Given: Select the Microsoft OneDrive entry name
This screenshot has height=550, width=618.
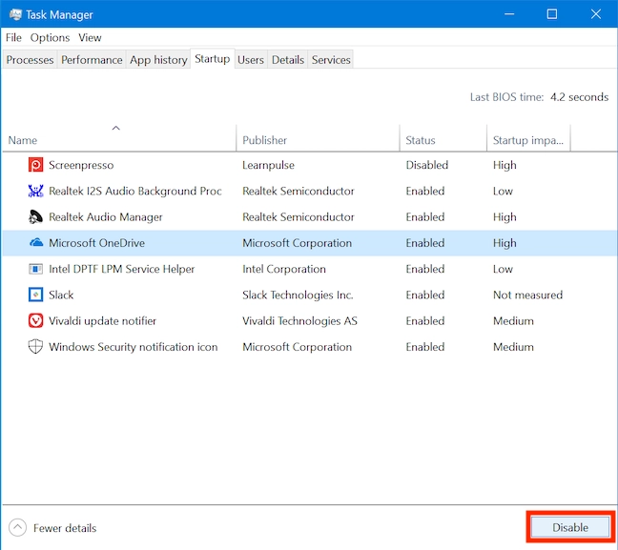Looking at the screenshot, I should pyautogui.click(x=96, y=243).
